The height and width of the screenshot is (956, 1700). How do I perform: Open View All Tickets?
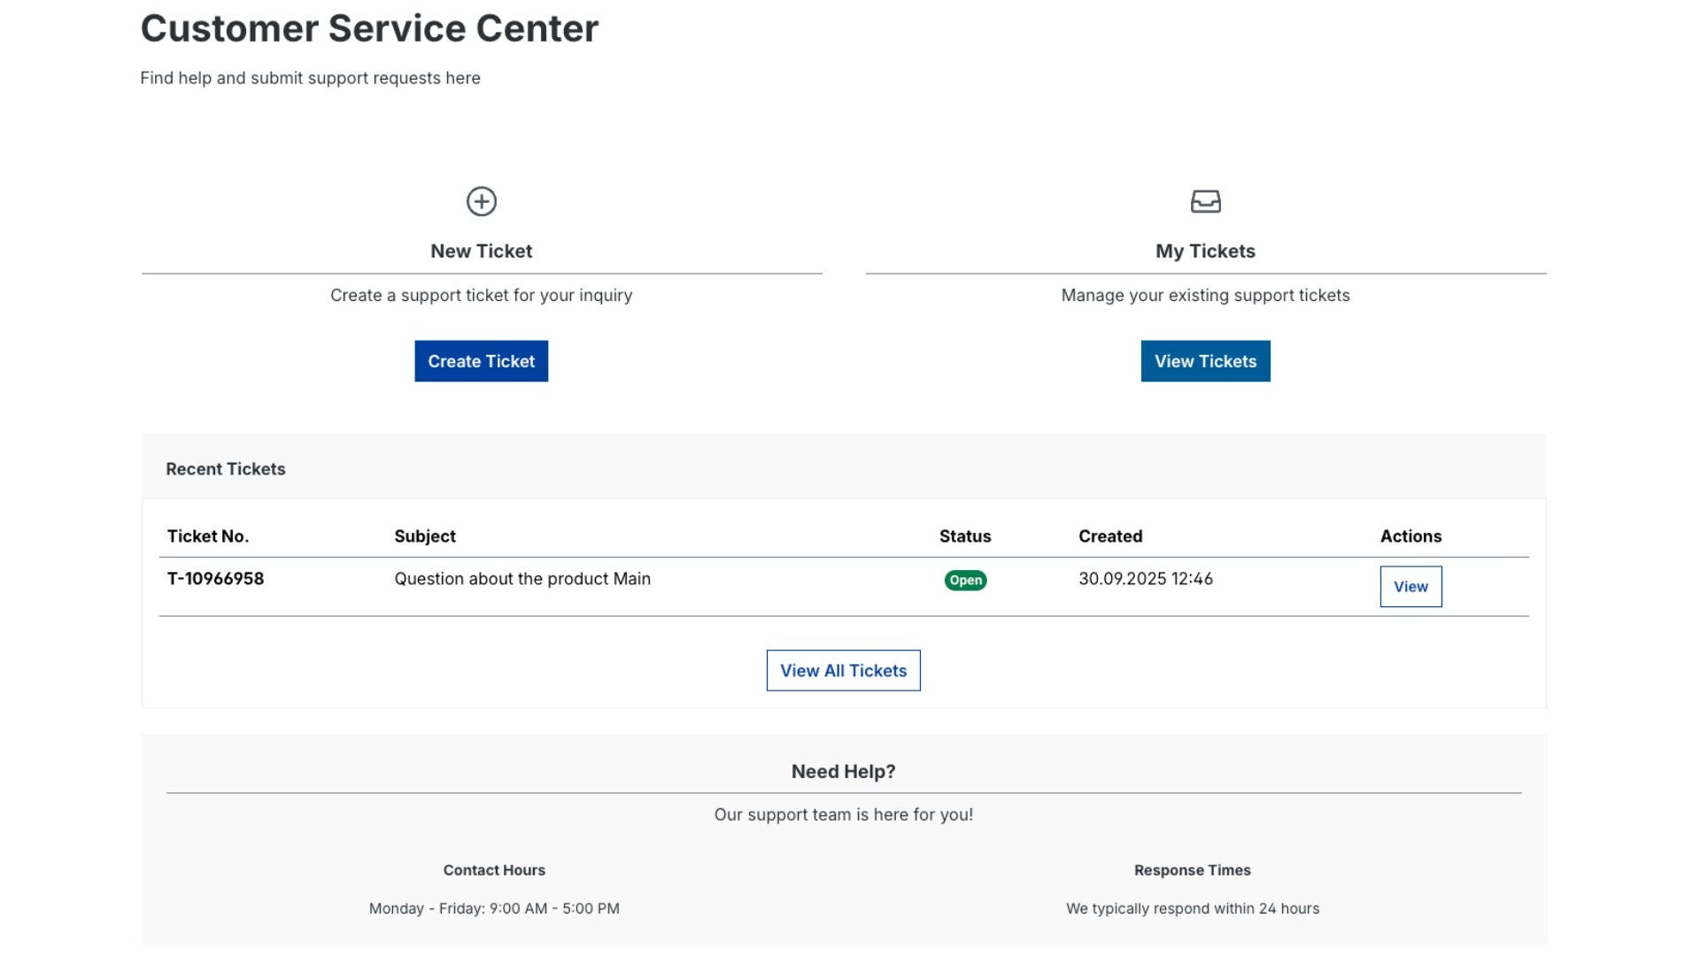click(x=843, y=671)
